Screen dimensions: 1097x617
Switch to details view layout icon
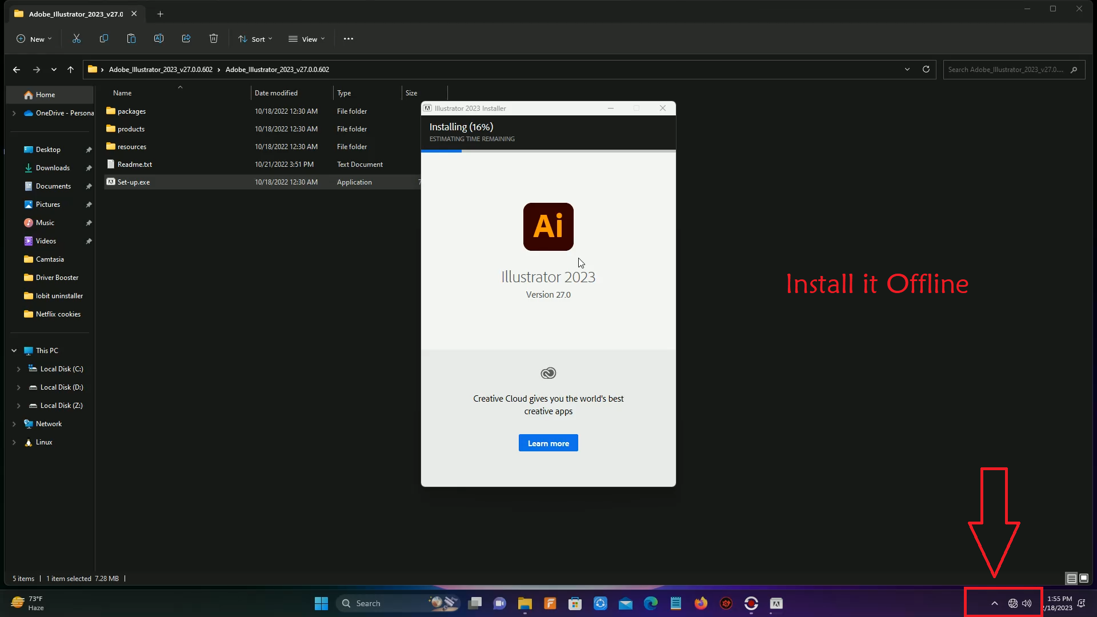[1072, 578]
